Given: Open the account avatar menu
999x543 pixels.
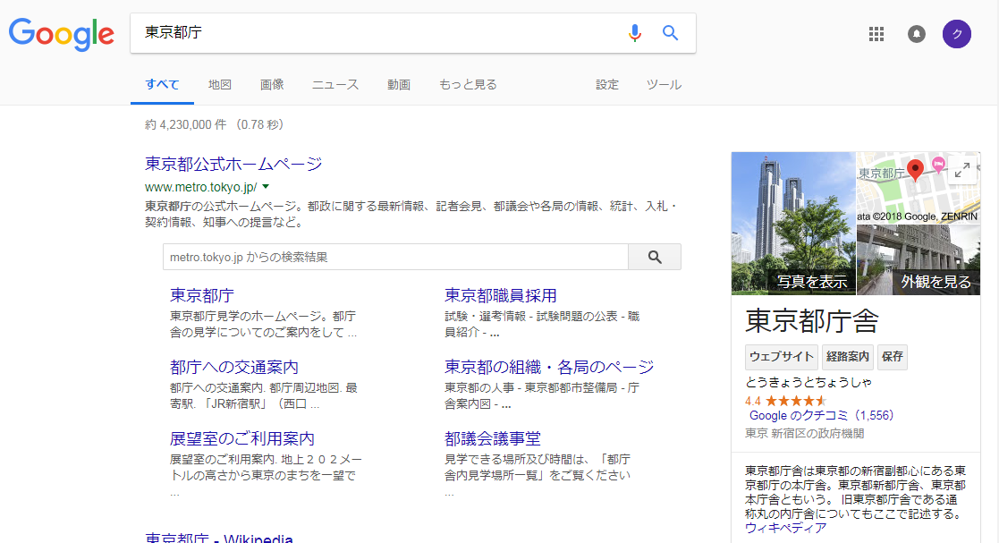Looking at the screenshot, I should [956, 34].
